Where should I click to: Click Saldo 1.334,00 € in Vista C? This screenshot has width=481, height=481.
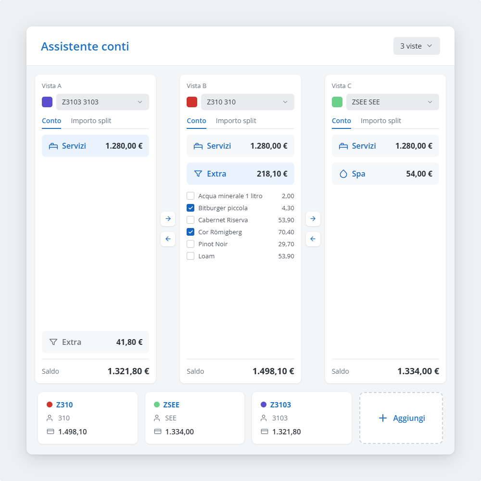[x=386, y=371]
